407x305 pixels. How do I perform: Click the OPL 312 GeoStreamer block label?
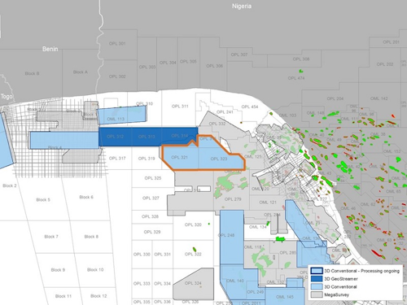tap(115, 137)
